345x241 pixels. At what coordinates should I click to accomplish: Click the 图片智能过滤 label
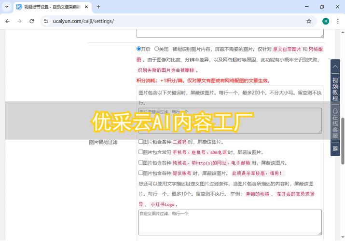coord(103,142)
